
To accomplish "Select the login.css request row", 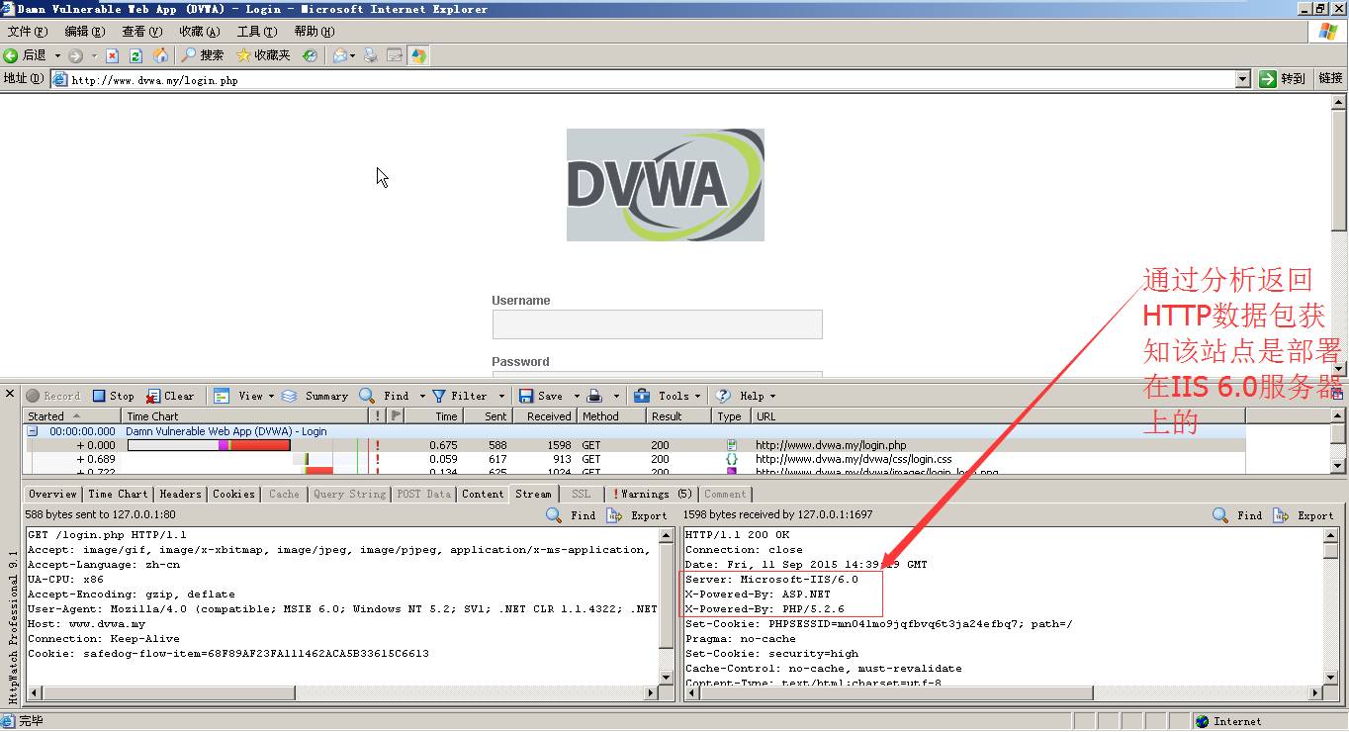I will (x=634, y=459).
